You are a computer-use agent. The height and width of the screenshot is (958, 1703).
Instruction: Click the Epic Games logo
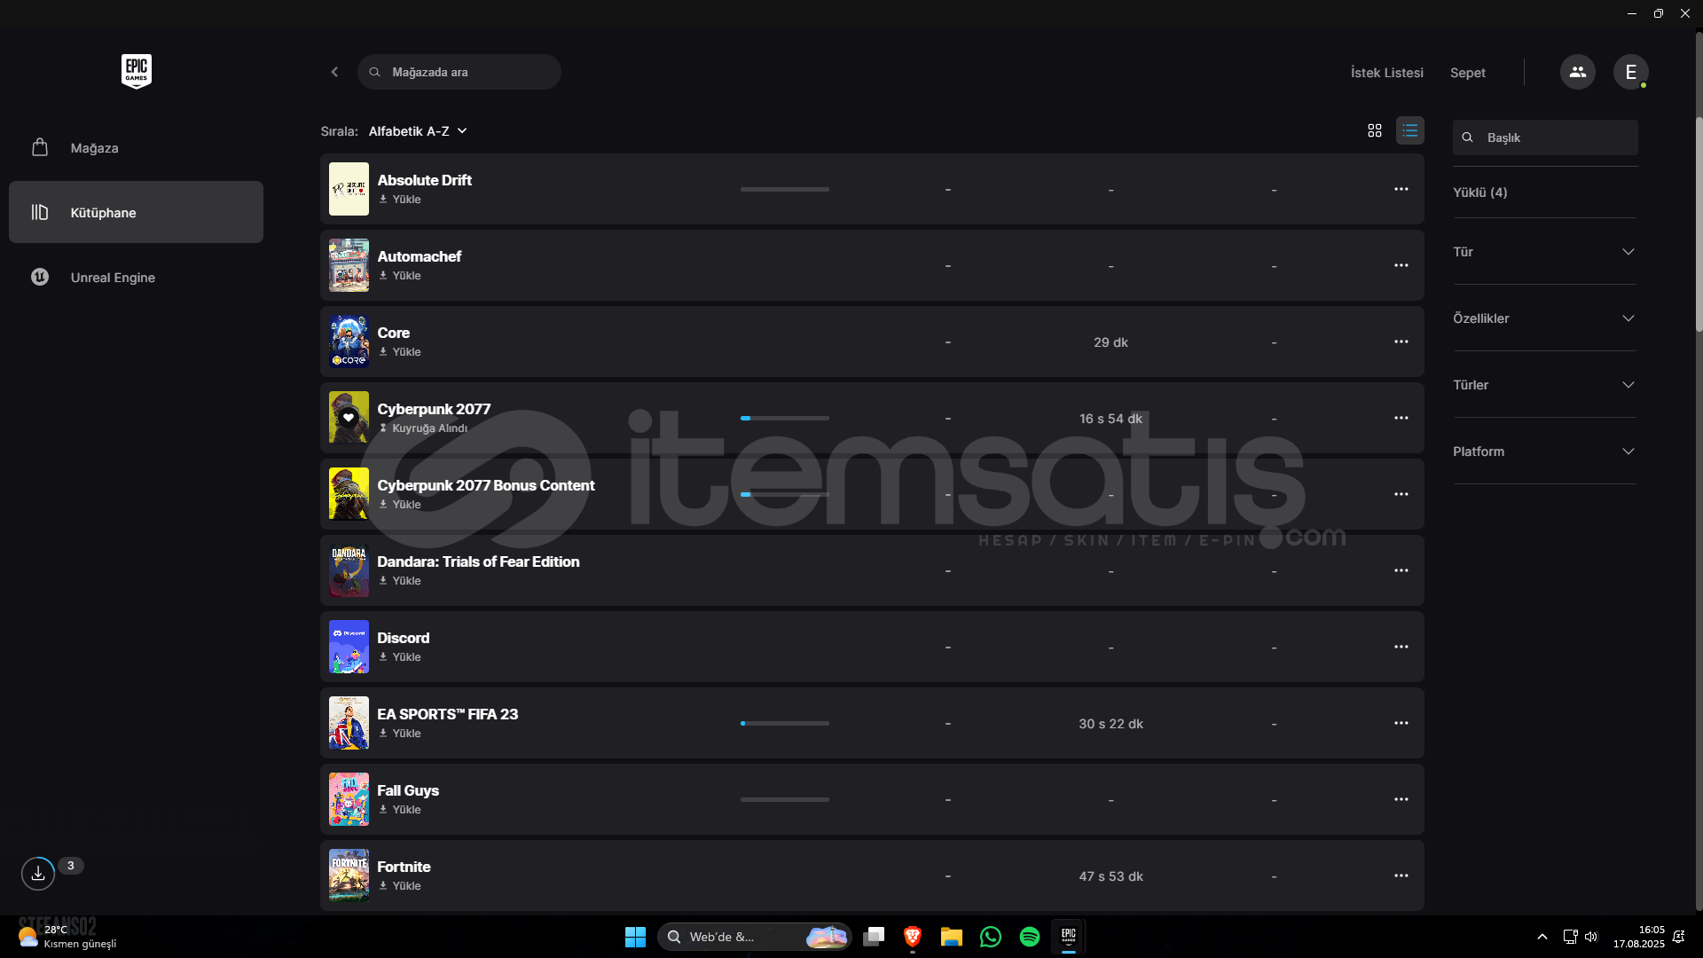(137, 71)
